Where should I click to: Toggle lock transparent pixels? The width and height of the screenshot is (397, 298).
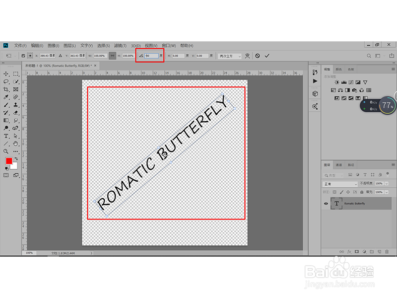point(334,192)
